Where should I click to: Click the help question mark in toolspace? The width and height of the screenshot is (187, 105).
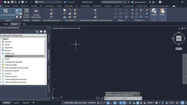(45, 32)
